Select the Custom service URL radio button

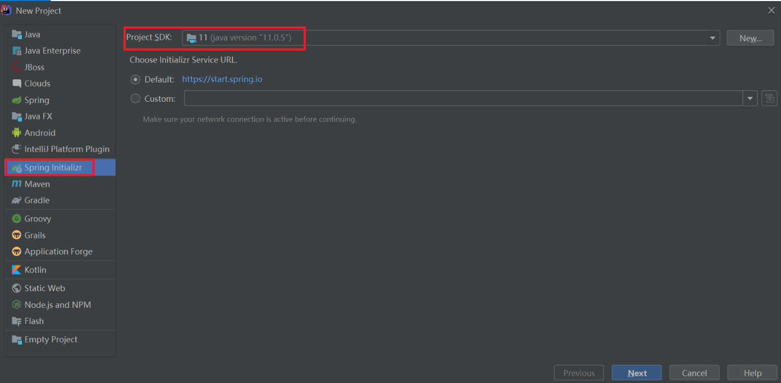point(135,98)
